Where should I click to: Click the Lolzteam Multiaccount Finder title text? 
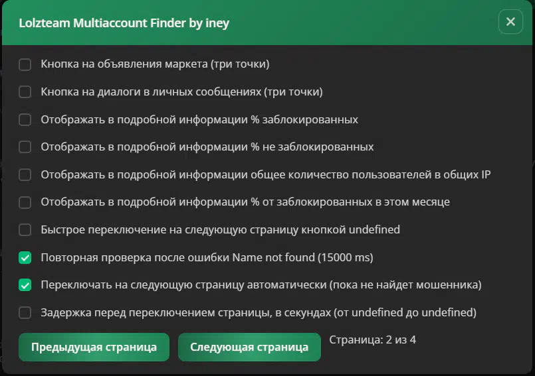coord(126,23)
